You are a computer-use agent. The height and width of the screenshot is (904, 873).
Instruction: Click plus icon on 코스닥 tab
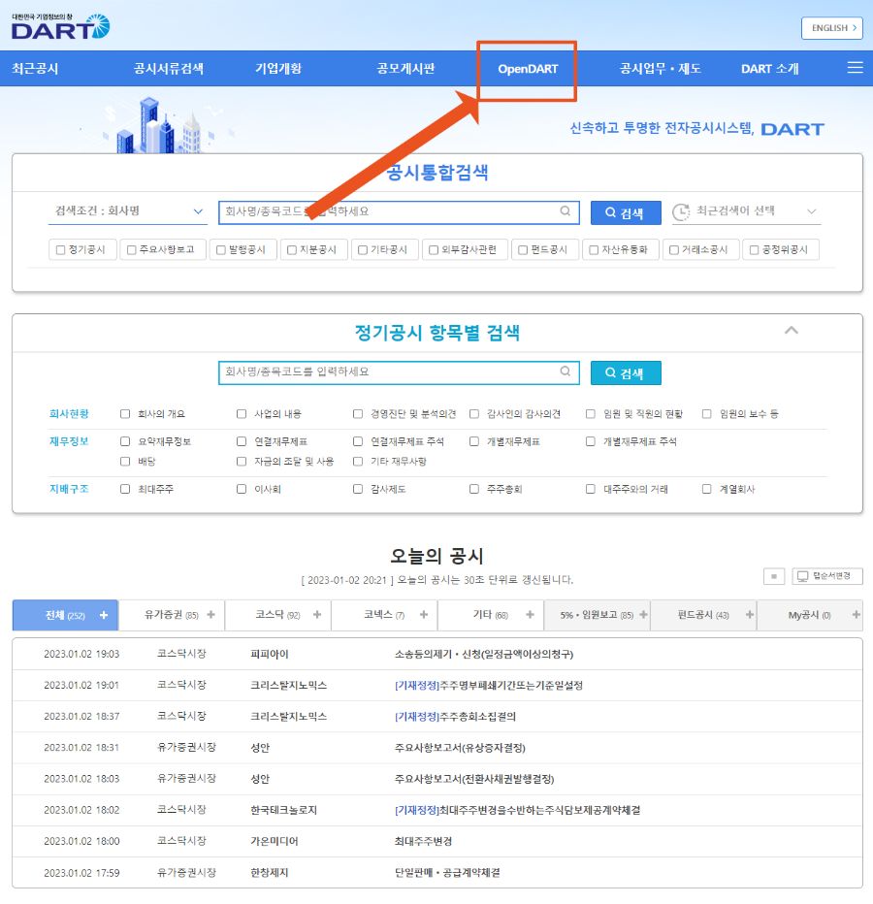click(317, 615)
